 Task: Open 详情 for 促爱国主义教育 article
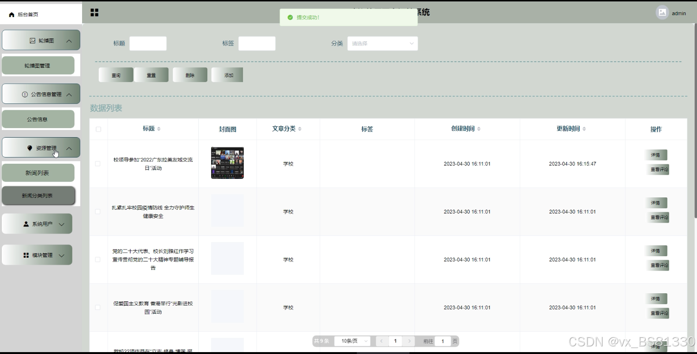click(x=656, y=299)
